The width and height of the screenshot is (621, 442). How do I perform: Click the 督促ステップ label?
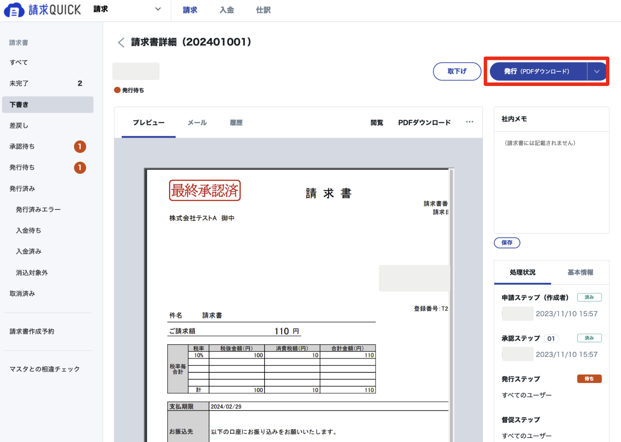[x=521, y=420]
